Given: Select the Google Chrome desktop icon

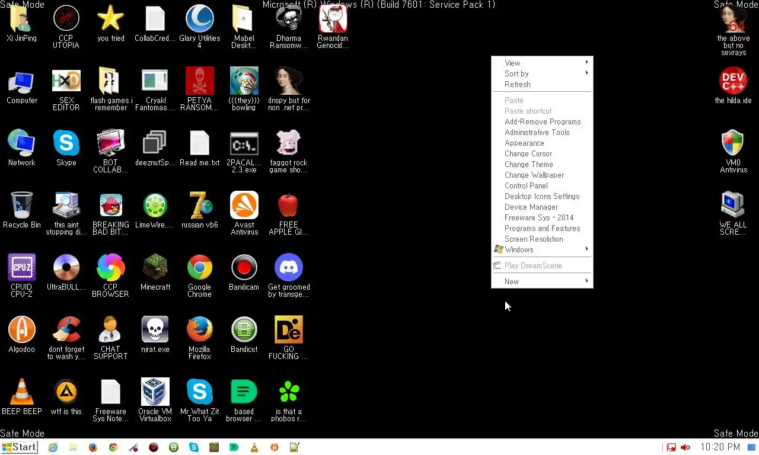Looking at the screenshot, I should [x=199, y=275].
